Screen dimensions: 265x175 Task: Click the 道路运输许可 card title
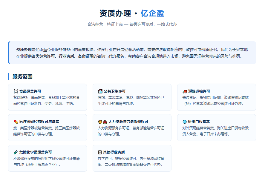(199, 91)
